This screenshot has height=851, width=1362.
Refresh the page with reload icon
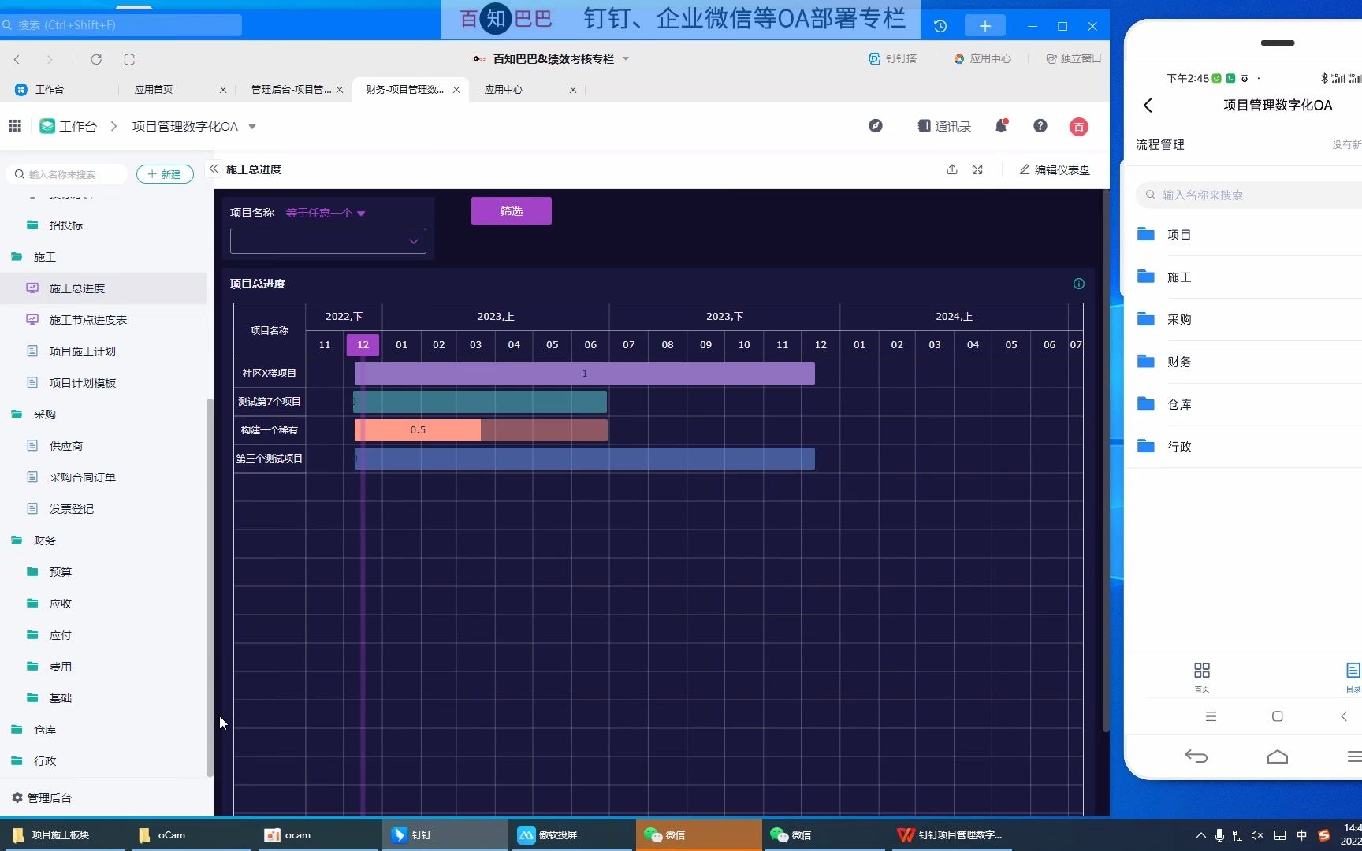(x=96, y=59)
